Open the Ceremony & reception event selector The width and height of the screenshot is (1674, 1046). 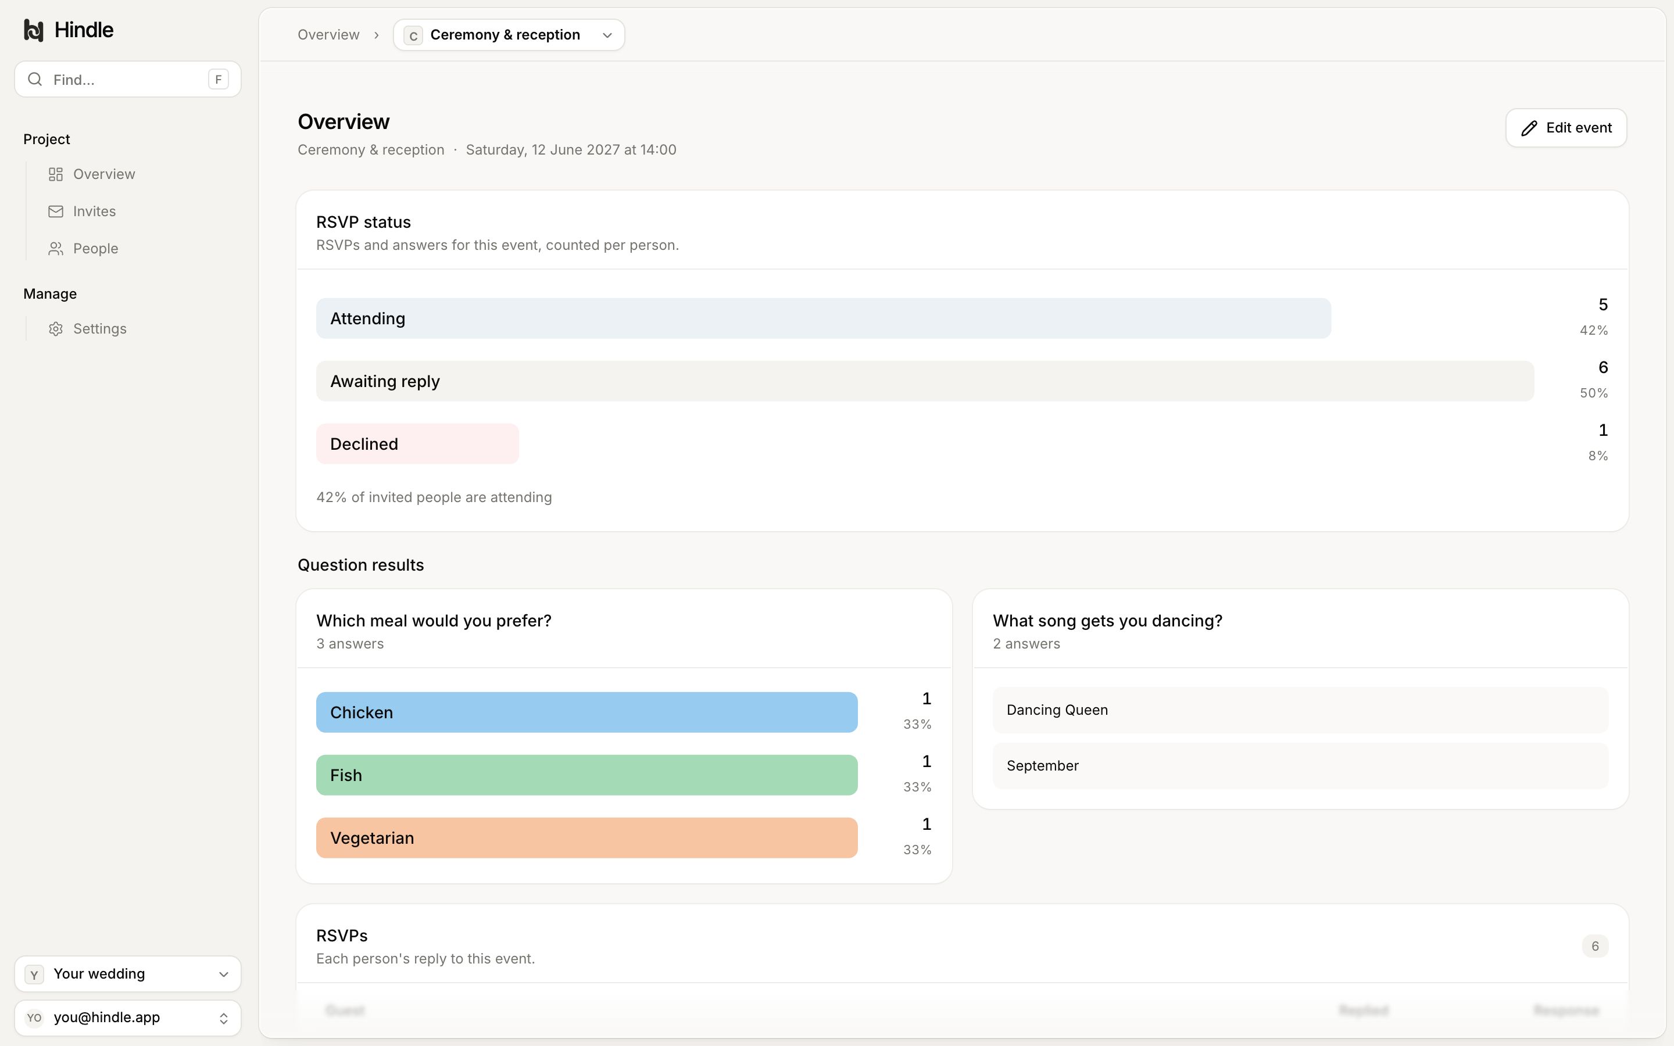(509, 35)
